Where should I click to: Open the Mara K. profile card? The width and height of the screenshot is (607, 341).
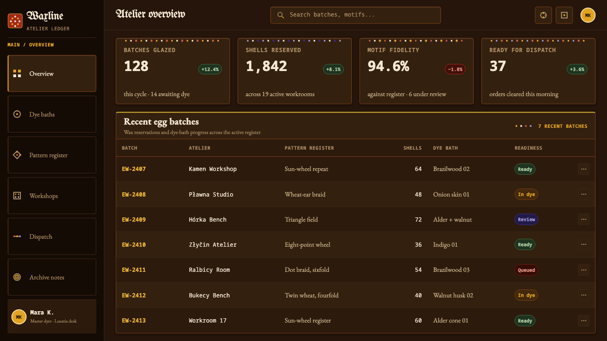52,316
